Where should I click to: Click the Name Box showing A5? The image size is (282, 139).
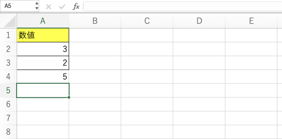tap(19, 6)
